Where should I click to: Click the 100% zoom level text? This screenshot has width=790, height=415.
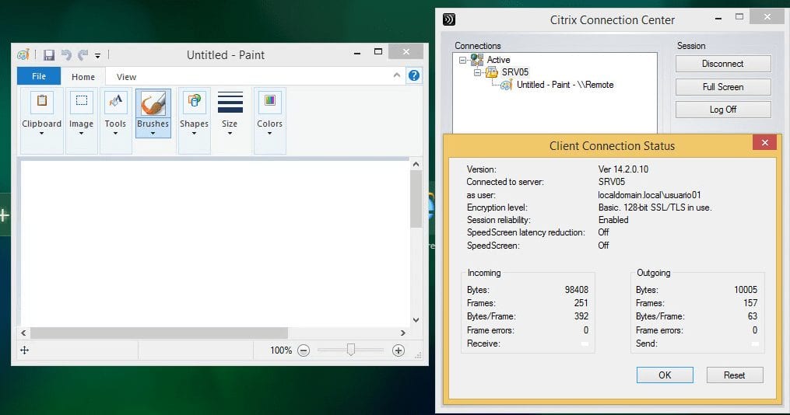pyautogui.click(x=281, y=350)
